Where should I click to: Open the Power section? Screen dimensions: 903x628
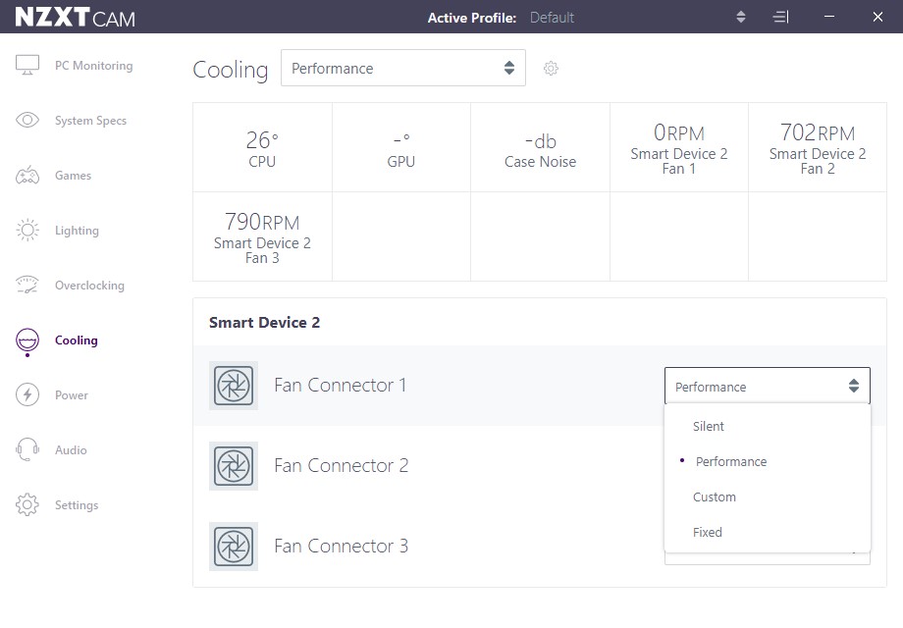point(72,395)
